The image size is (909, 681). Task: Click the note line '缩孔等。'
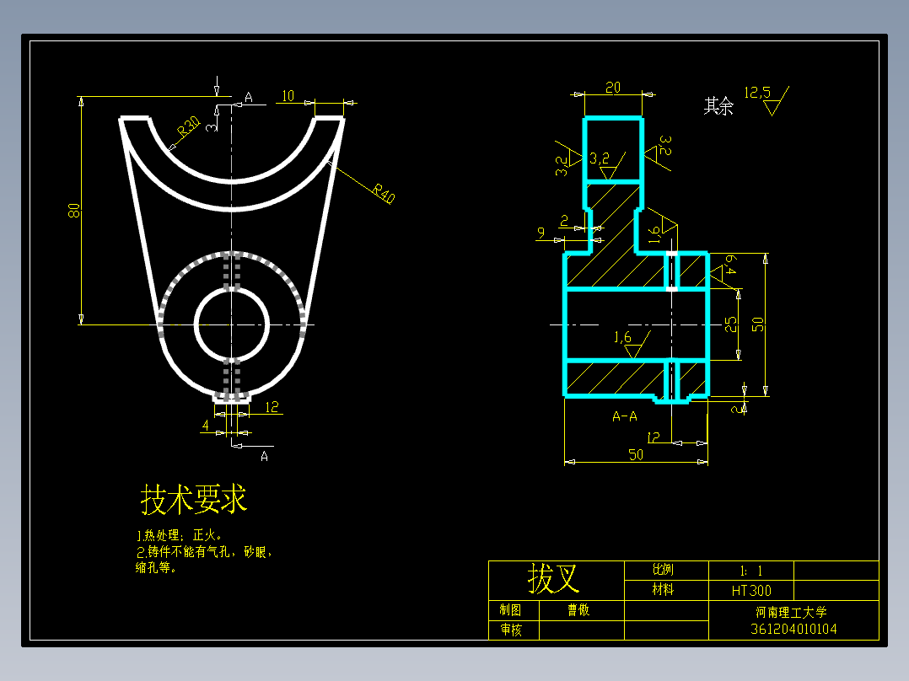[x=156, y=567]
